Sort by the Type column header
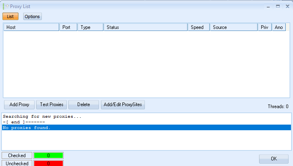Image resolution: width=293 pixels, height=166 pixels. coord(91,27)
